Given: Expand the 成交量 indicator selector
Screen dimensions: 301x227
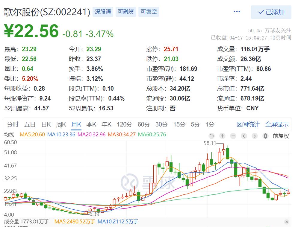Looking at the screenshot, I should 11,222.
